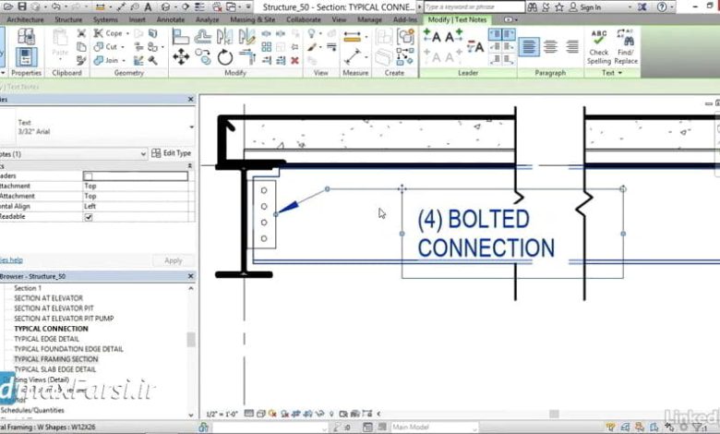
Task: Set leader attachment to Bottom Right
Action: point(509,59)
